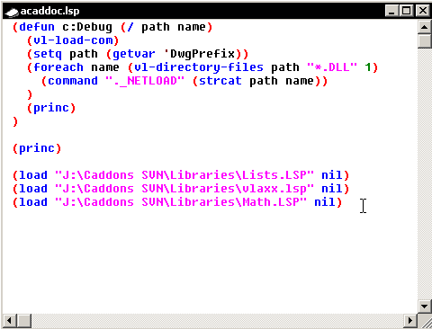Click the setq keyword

click(x=48, y=54)
